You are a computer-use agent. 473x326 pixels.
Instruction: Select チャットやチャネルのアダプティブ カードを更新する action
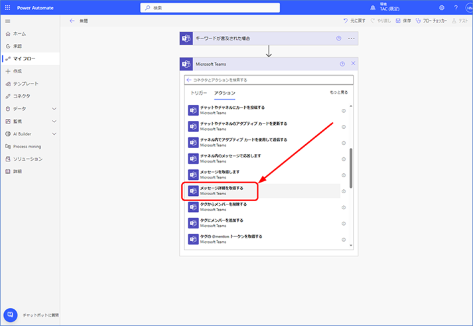(x=264, y=126)
